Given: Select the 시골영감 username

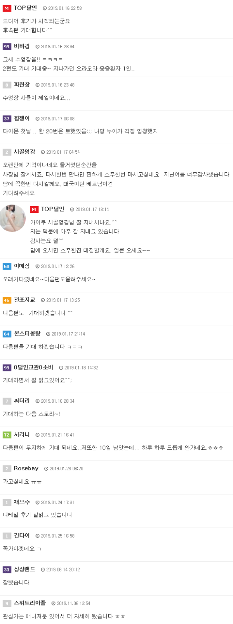Looking at the screenshot, I should [24, 152].
